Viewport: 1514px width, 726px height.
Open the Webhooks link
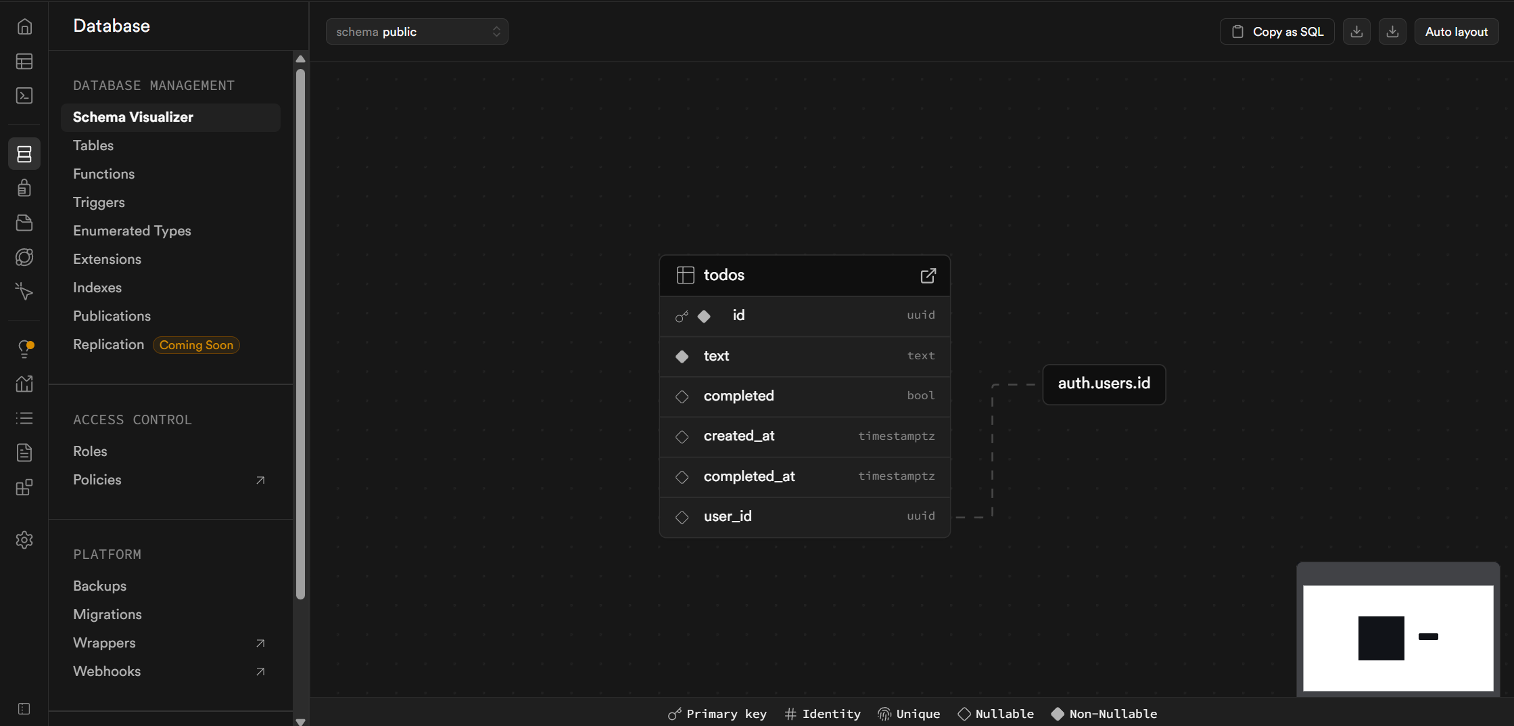(107, 671)
